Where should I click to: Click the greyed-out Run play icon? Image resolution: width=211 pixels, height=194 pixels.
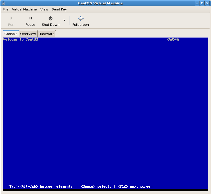11,18
